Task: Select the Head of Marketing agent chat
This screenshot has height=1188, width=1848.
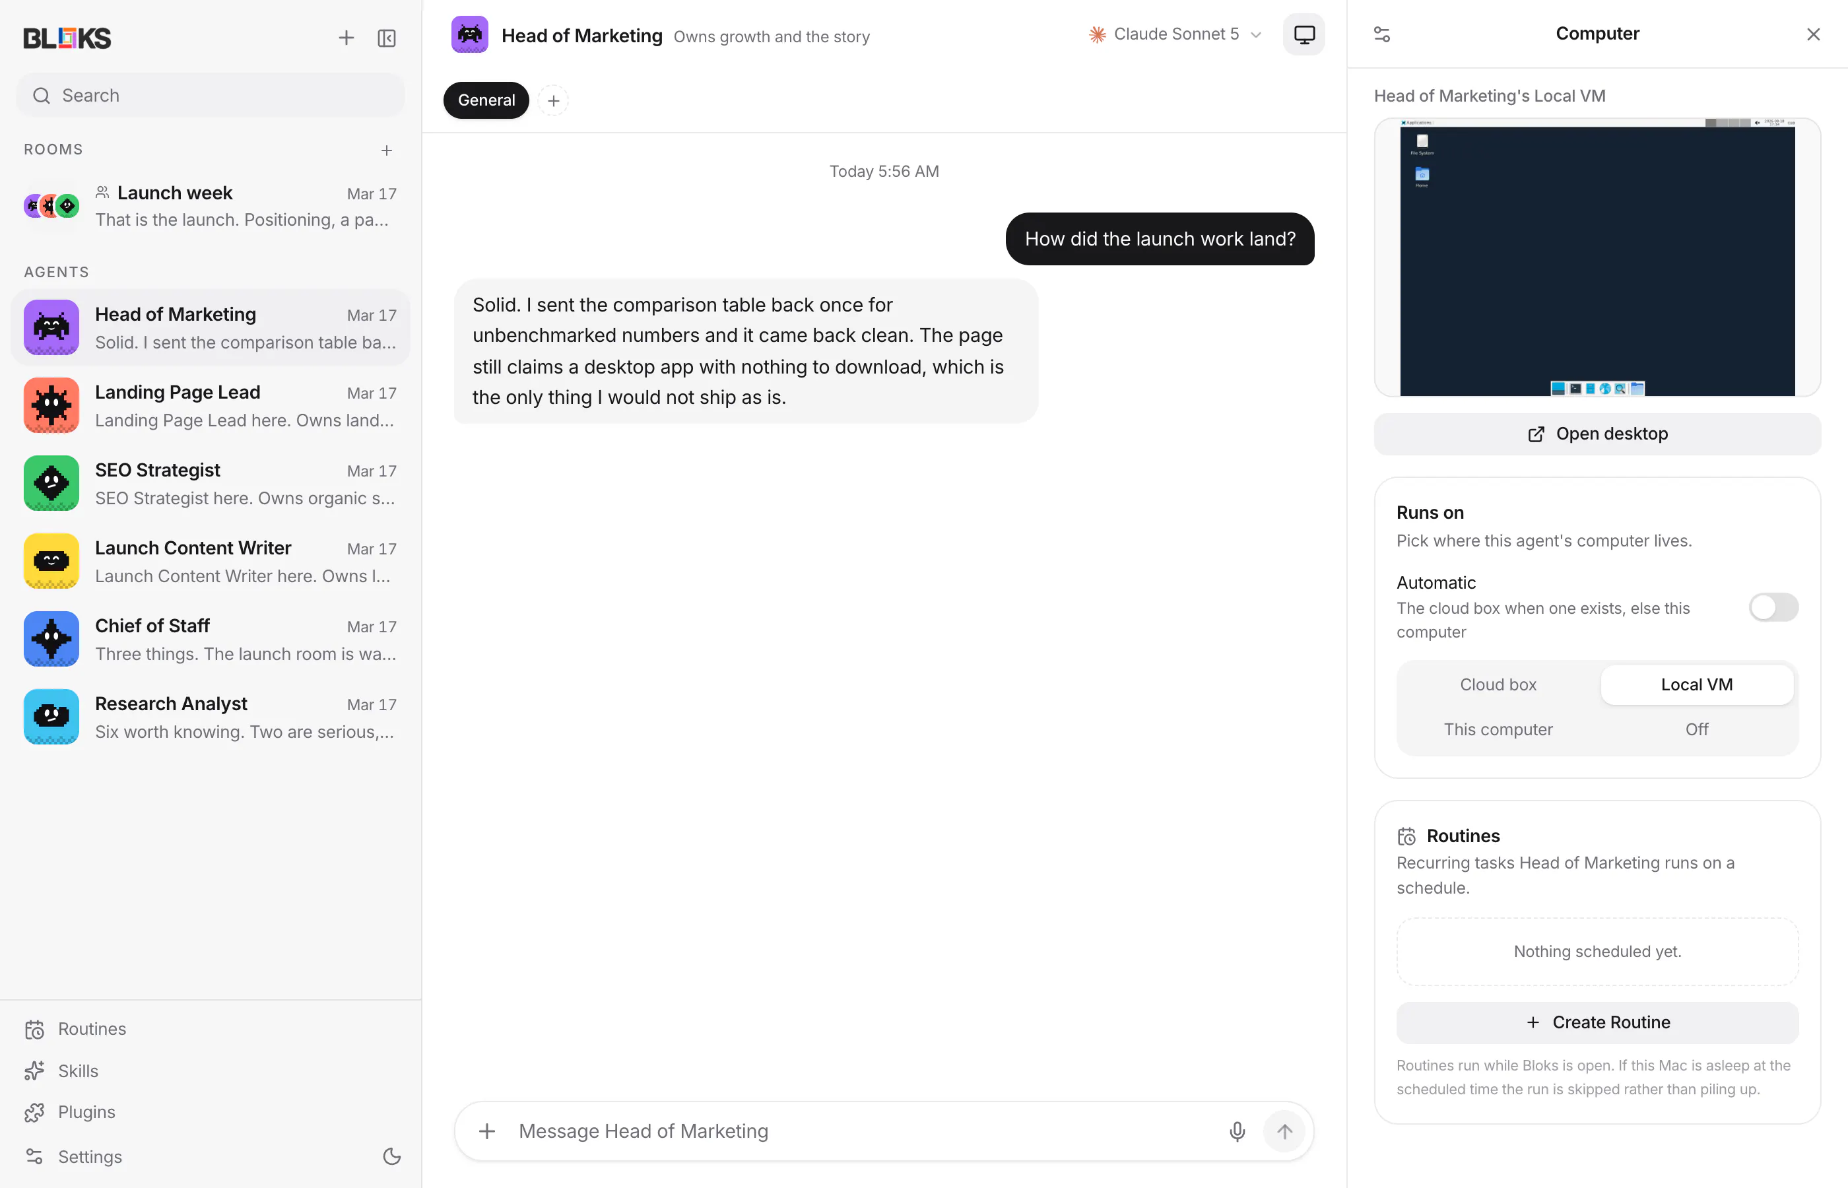Action: [x=211, y=327]
